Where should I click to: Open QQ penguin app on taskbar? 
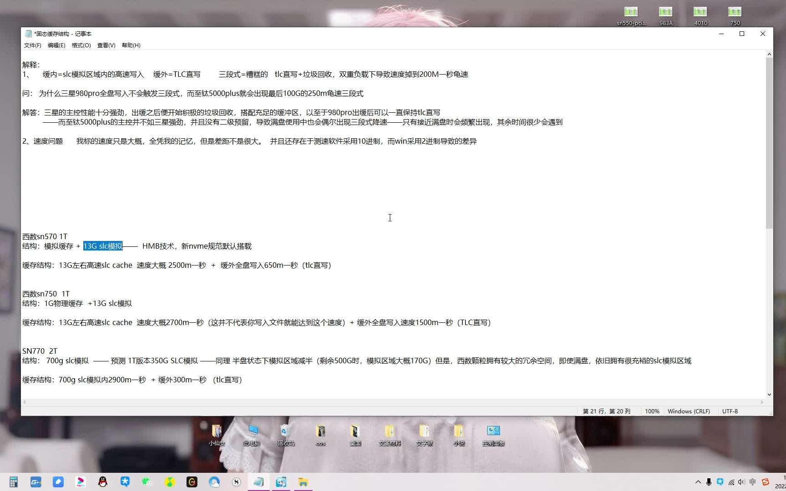(x=103, y=482)
